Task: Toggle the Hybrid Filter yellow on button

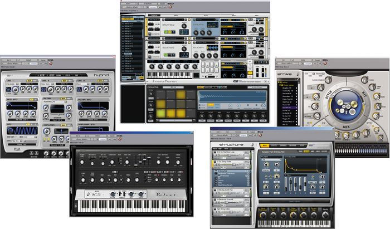Action: pyautogui.click(x=63, y=99)
